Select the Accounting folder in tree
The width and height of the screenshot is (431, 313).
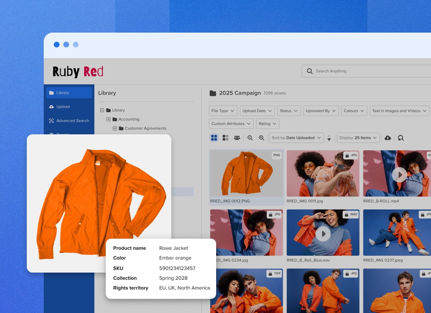pos(126,119)
